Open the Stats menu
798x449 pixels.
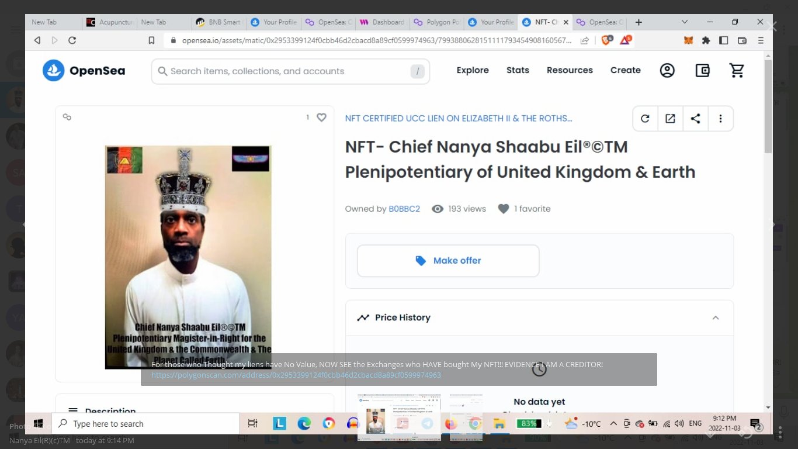(518, 70)
